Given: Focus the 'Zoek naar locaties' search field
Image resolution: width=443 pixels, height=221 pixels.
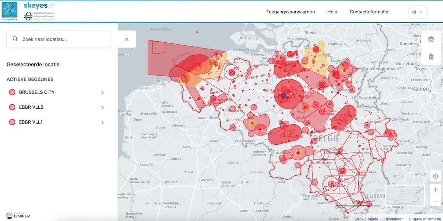Looking at the screenshot, I should 63,39.
